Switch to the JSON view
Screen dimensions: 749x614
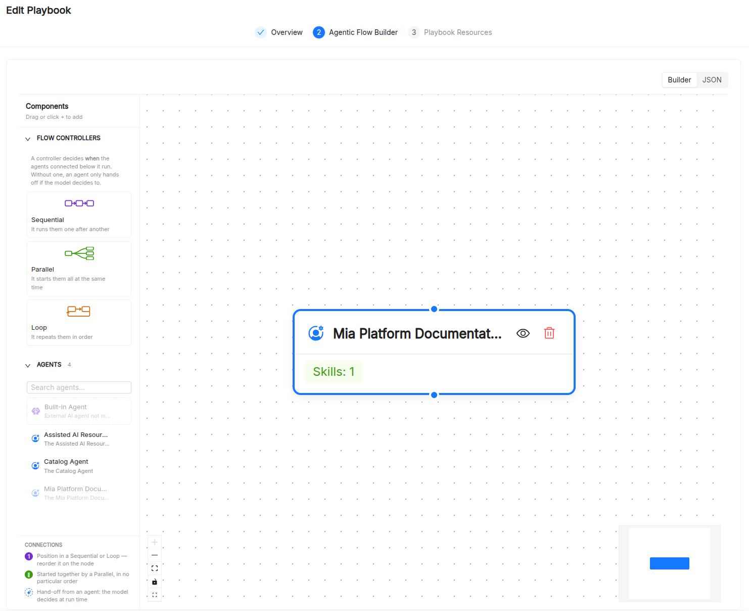[x=712, y=80]
